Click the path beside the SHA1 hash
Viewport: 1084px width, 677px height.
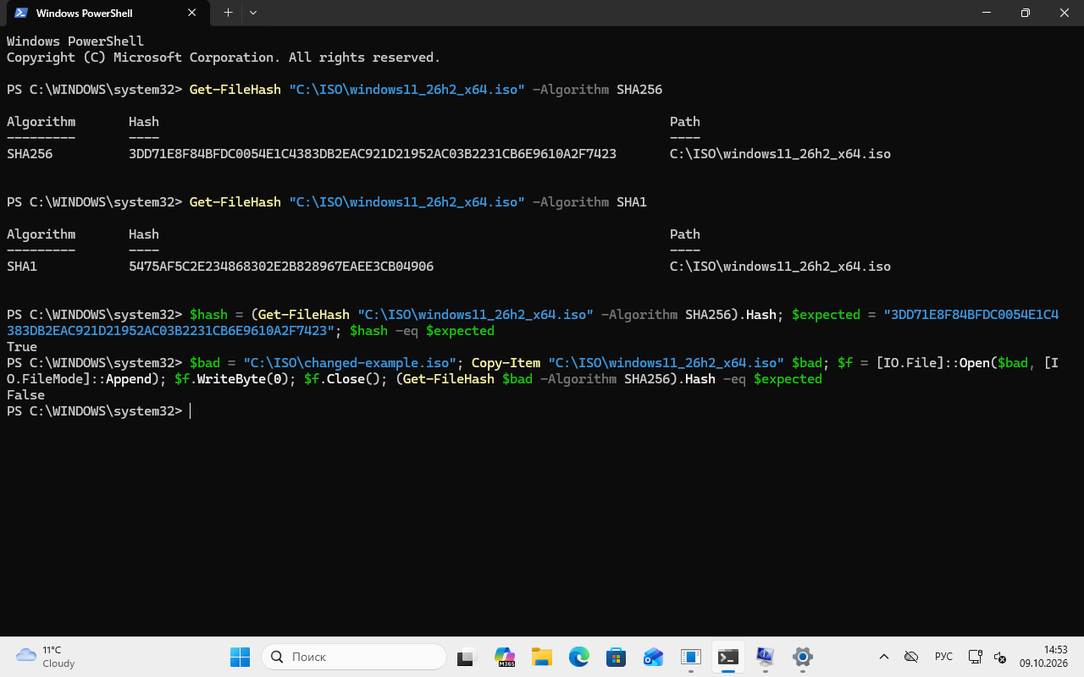(x=780, y=267)
